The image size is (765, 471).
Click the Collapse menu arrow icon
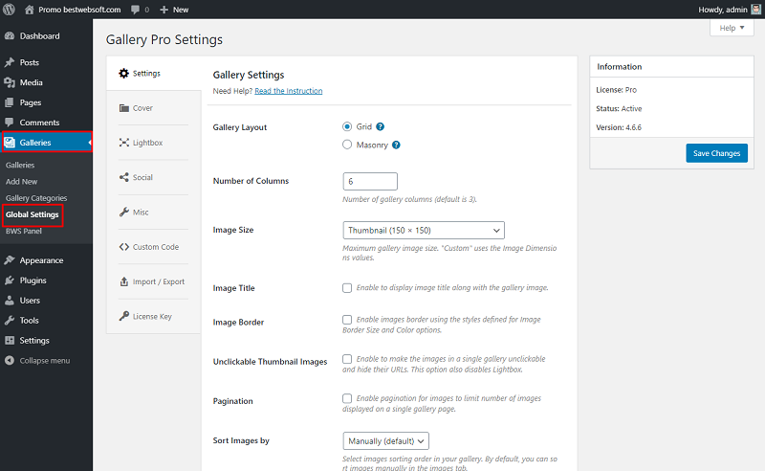coord(10,360)
